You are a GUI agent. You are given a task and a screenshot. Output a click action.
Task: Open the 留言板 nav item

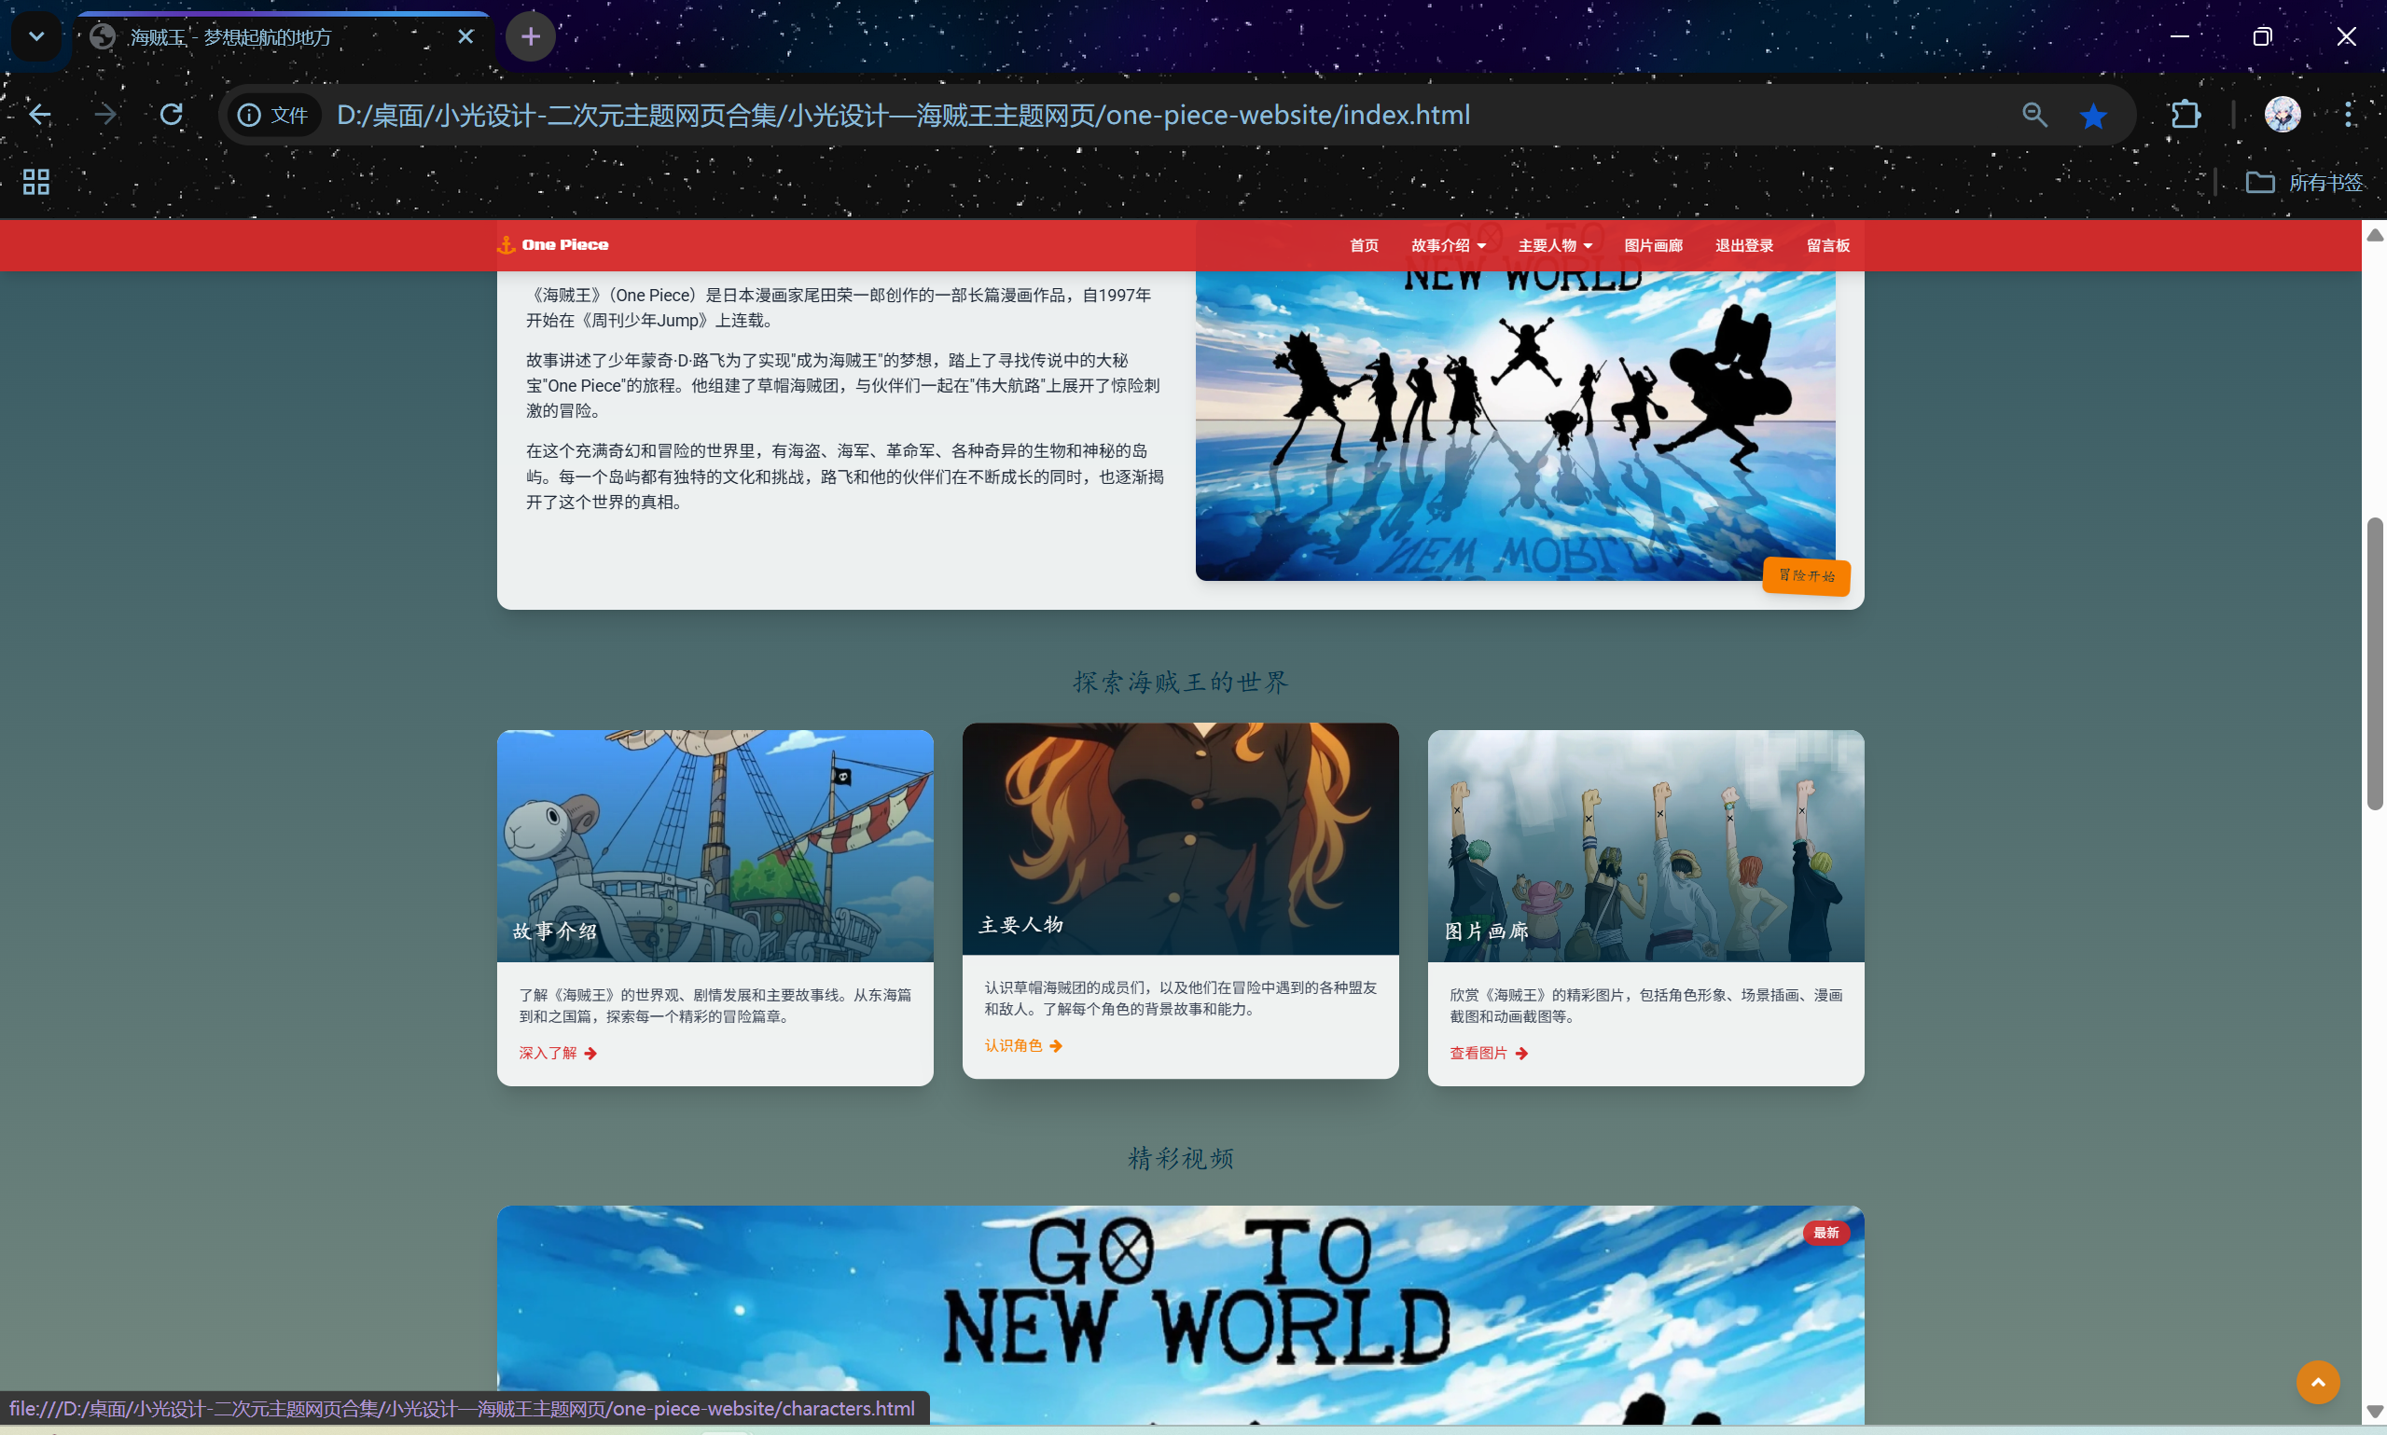point(1828,245)
